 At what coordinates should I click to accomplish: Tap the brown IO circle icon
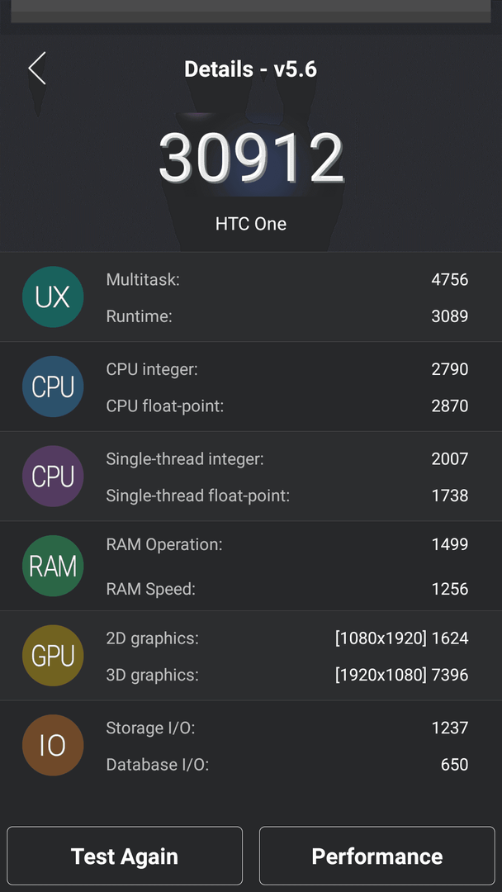(53, 745)
